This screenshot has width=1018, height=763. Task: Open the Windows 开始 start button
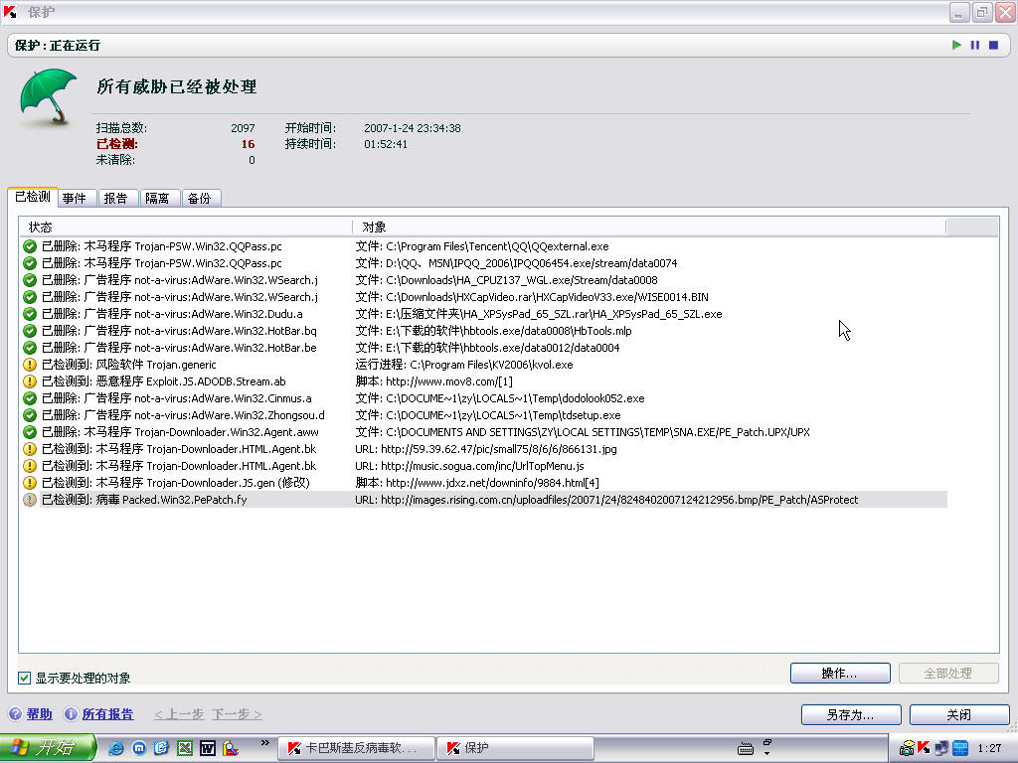point(48,748)
